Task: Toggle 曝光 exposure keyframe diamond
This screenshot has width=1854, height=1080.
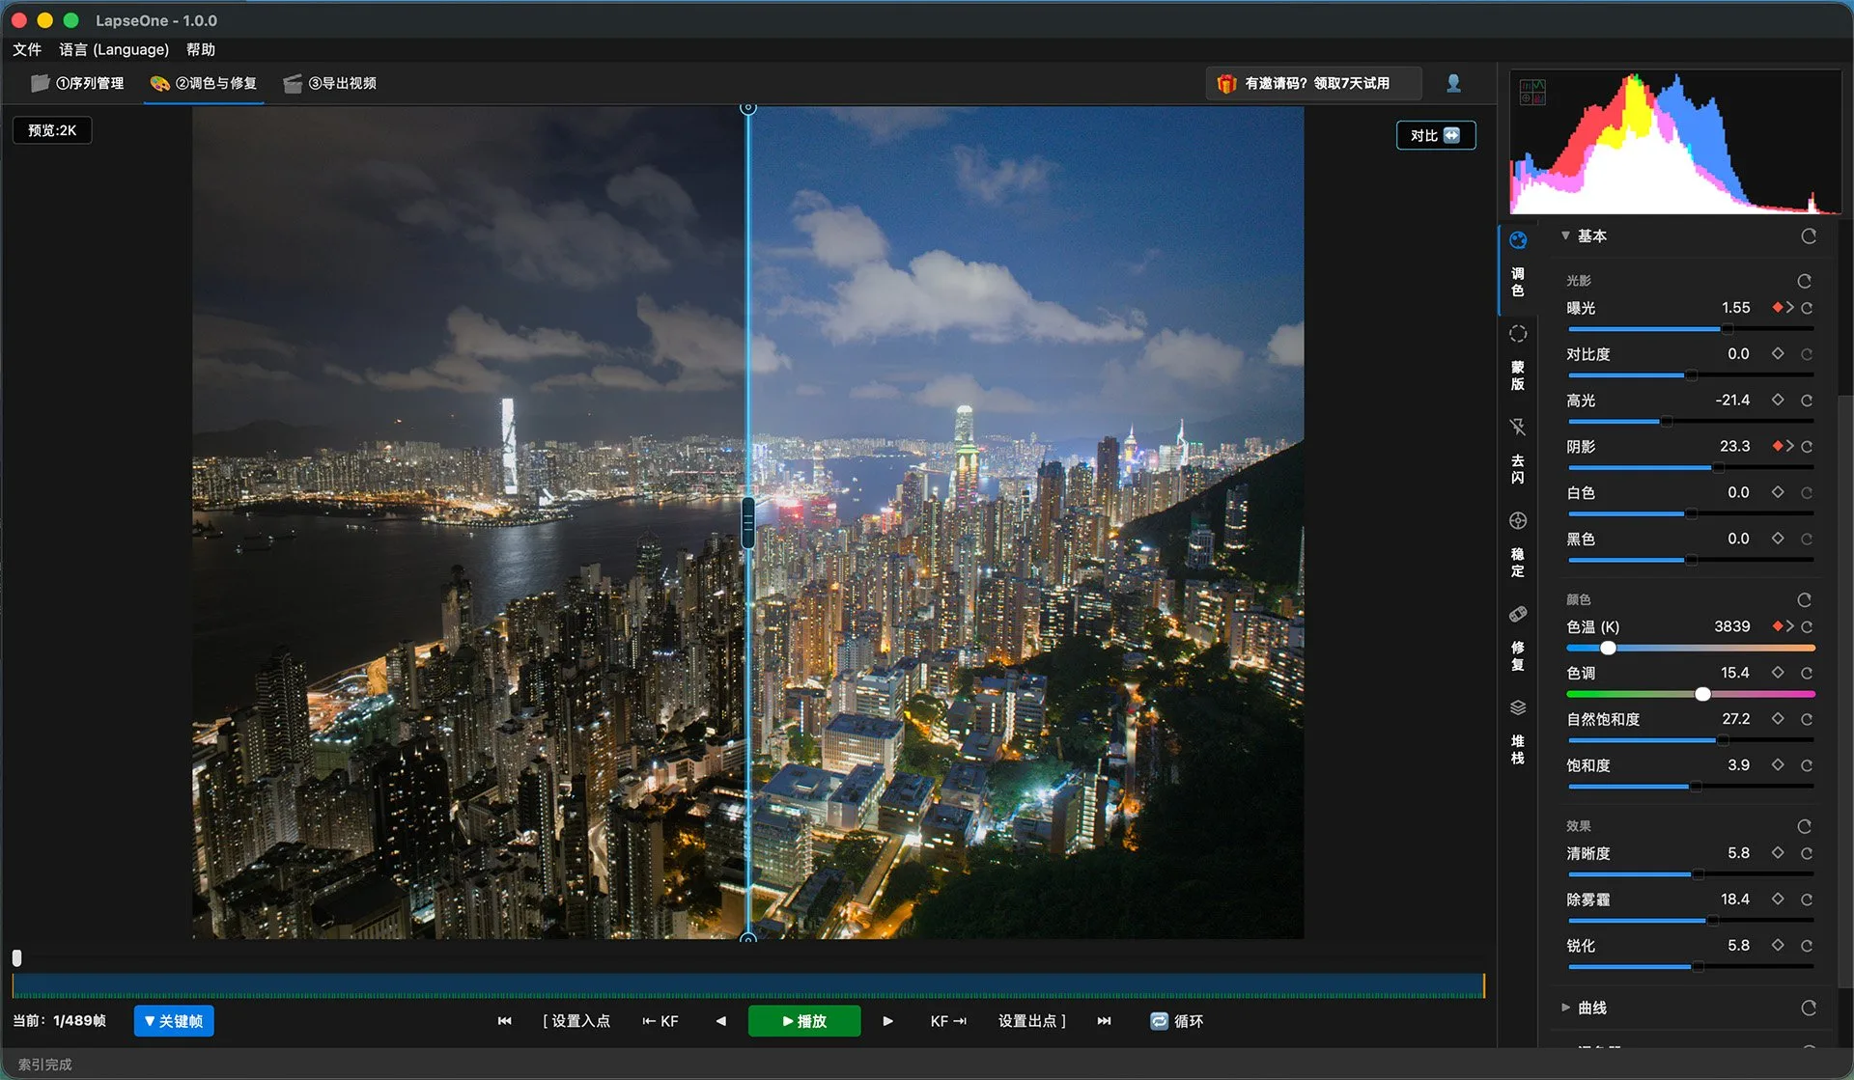Action: point(1777,308)
